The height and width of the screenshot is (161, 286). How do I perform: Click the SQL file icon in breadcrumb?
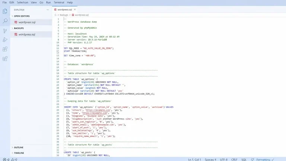[73, 15]
